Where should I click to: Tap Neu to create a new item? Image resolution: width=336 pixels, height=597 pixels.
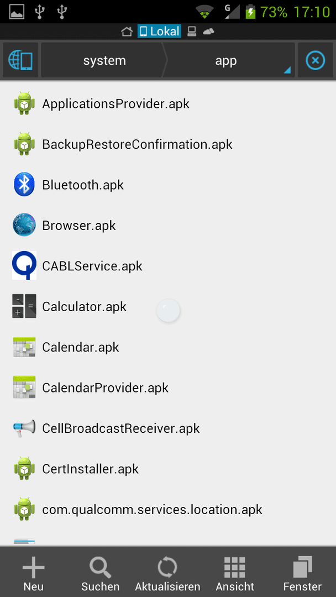click(34, 573)
